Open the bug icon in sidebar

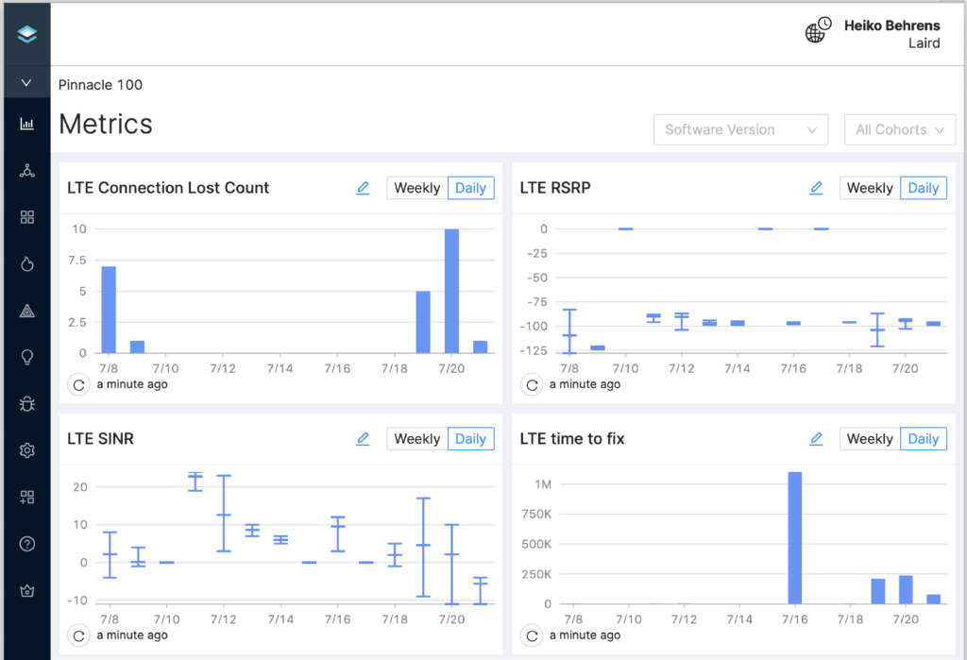click(x=26, y=404)
